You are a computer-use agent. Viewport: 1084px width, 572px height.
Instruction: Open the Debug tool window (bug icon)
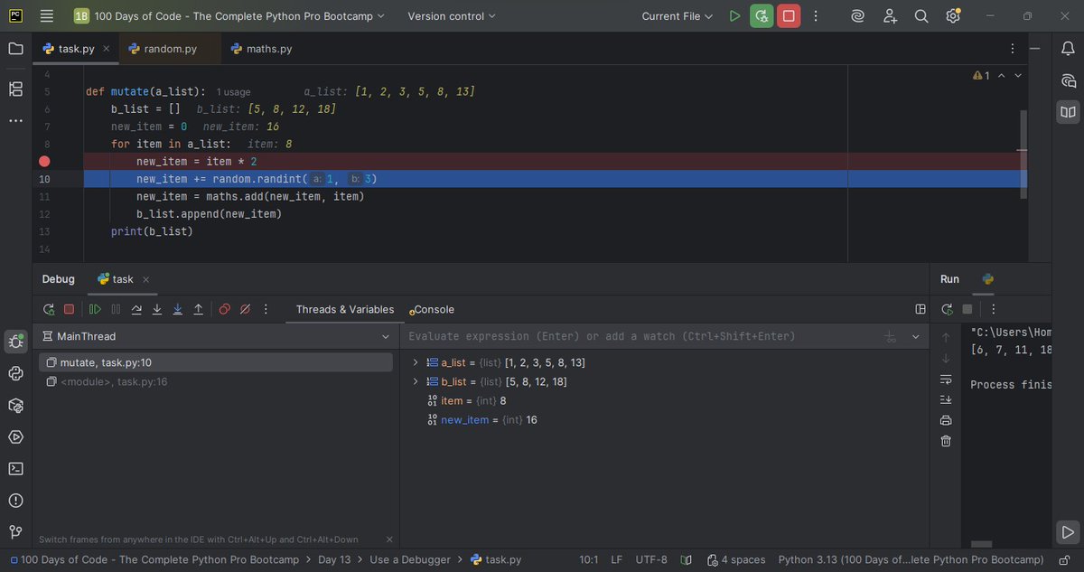[x=15, y=342]
